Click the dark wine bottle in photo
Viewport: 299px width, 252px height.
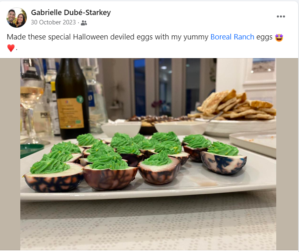[72, 99]
